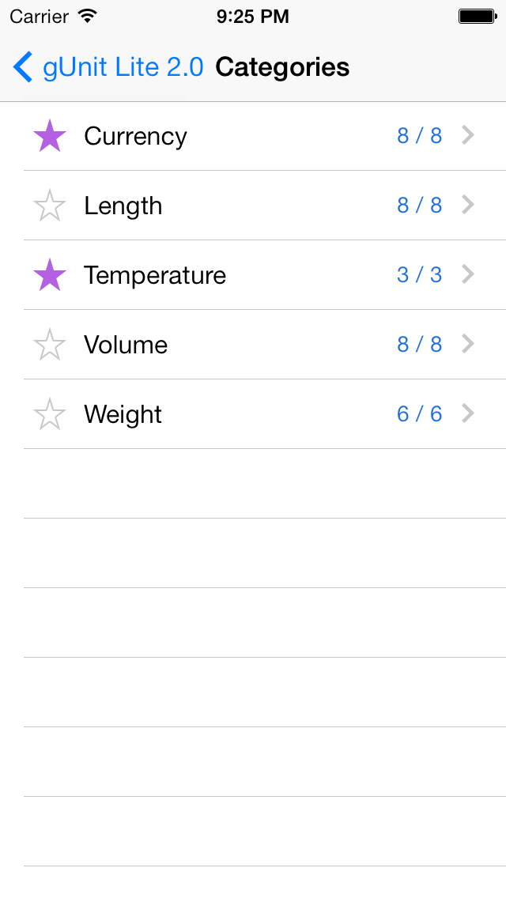
Task: Tap the battery icon in status bar
Action: (x=478, y=17)
